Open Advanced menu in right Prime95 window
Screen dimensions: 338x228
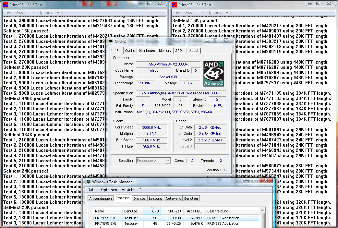[194, 13]
